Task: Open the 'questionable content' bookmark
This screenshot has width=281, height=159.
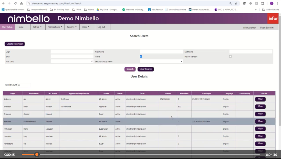Action: click(13, 10)
